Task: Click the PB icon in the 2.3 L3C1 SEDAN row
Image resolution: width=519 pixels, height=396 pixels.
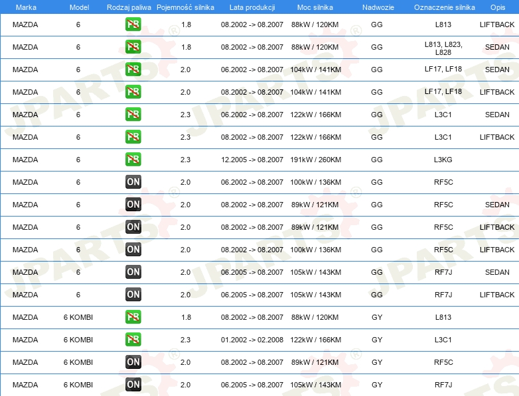Action: coord(133,115)
